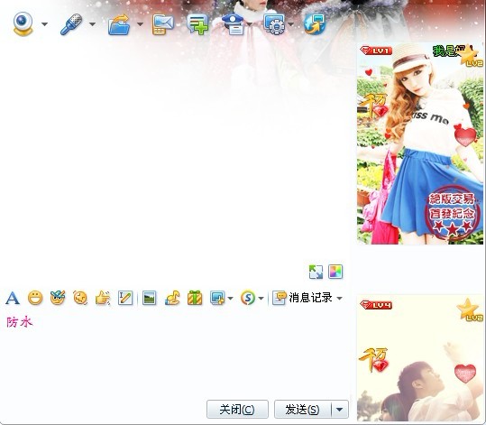Screen dimensions: 486x425
Task: Click the pointing hand icon
Action: point(103,298)
